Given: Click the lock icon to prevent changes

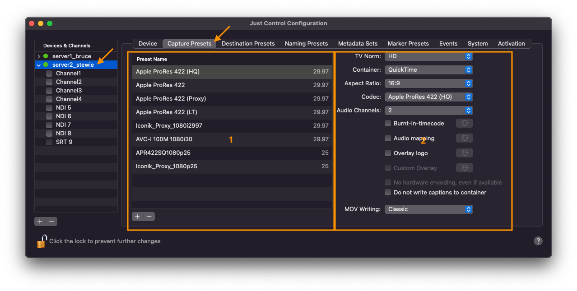Looking at the screenshot, I should point(42,241).
